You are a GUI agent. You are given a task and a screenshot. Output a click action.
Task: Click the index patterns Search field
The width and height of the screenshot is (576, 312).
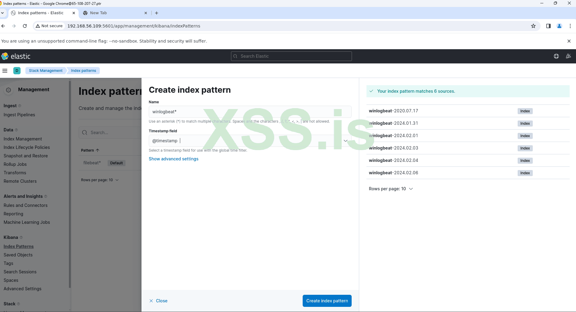(110, 133)
